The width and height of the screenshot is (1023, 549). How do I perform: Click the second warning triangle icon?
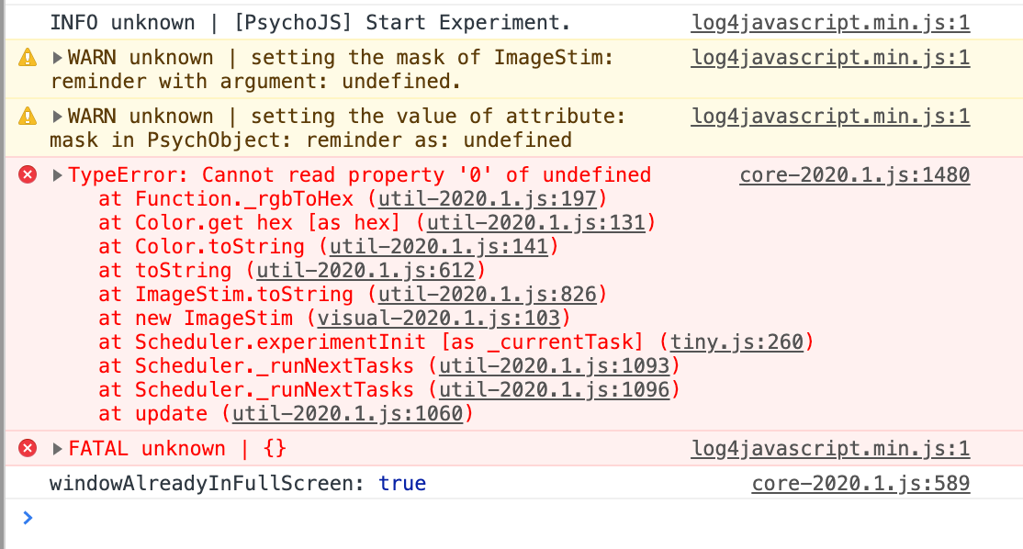tap(28, 117)
